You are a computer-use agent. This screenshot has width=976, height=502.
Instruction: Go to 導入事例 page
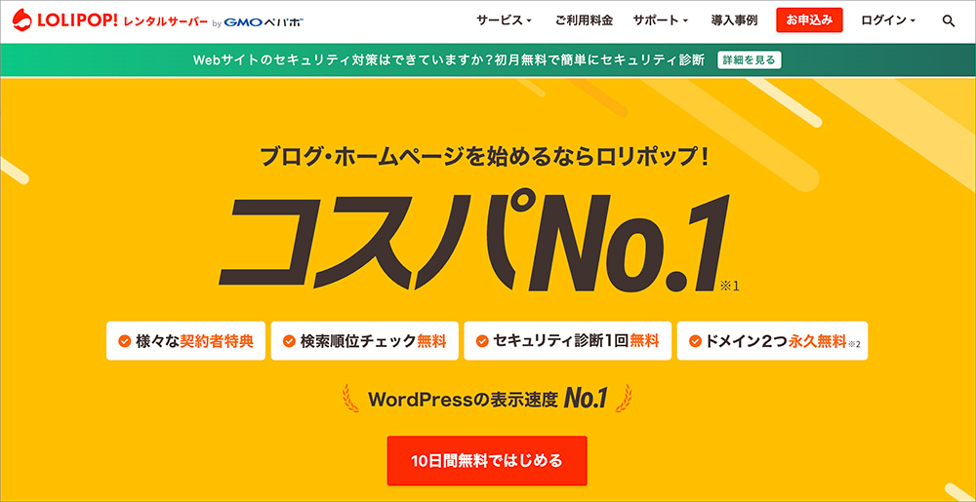[734, 20]
